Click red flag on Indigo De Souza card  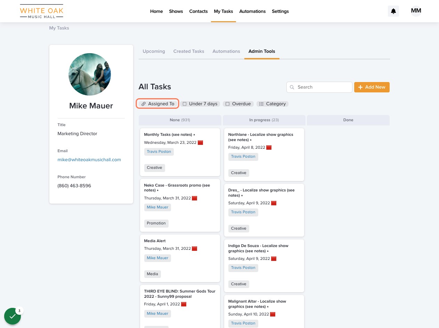pyautogui.click(x=274, y=259)
